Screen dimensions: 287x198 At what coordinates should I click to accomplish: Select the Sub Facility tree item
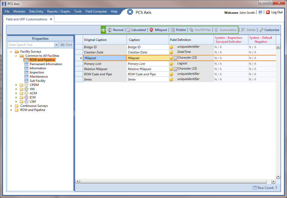click(38, 81)
